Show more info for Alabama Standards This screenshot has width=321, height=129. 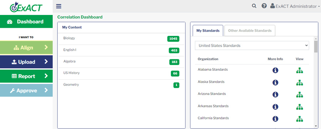coord(275,70)
